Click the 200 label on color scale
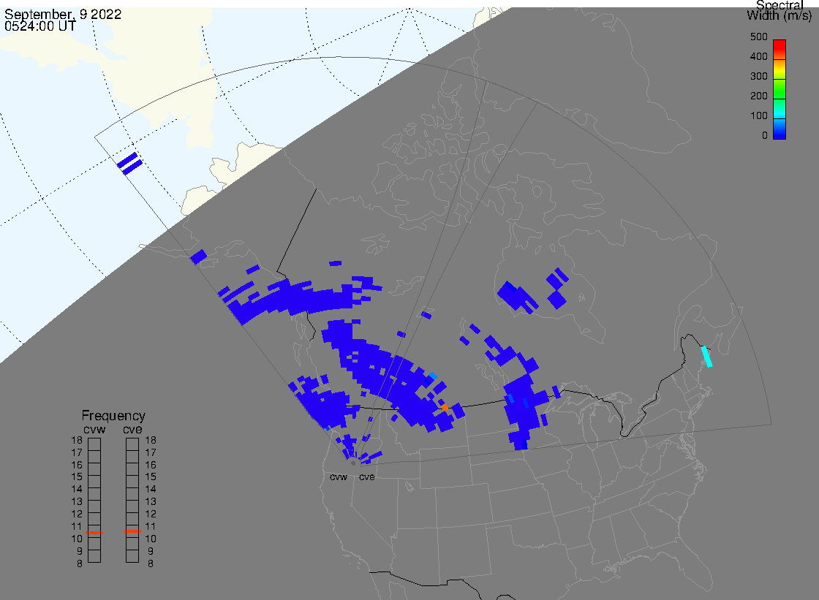819x600 pixels. point(759,96)
